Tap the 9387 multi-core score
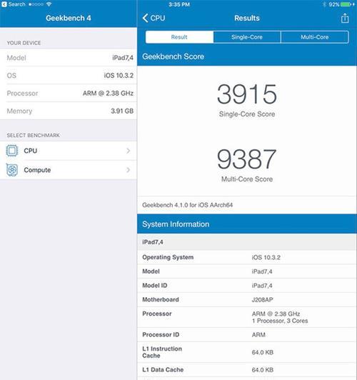This screenshot has width=357, height=380. pos(247,159)
